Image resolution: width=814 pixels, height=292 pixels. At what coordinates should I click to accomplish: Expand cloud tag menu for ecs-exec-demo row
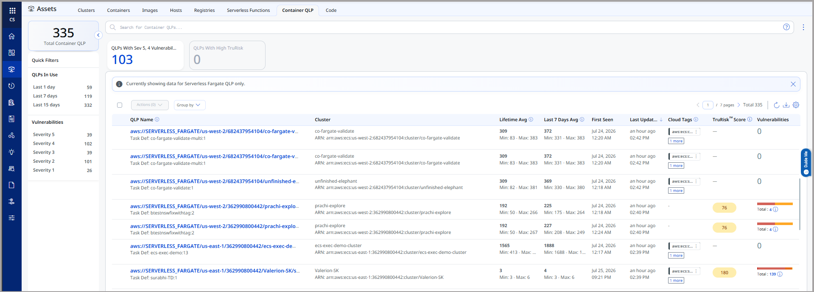click(x=696, y=246)
